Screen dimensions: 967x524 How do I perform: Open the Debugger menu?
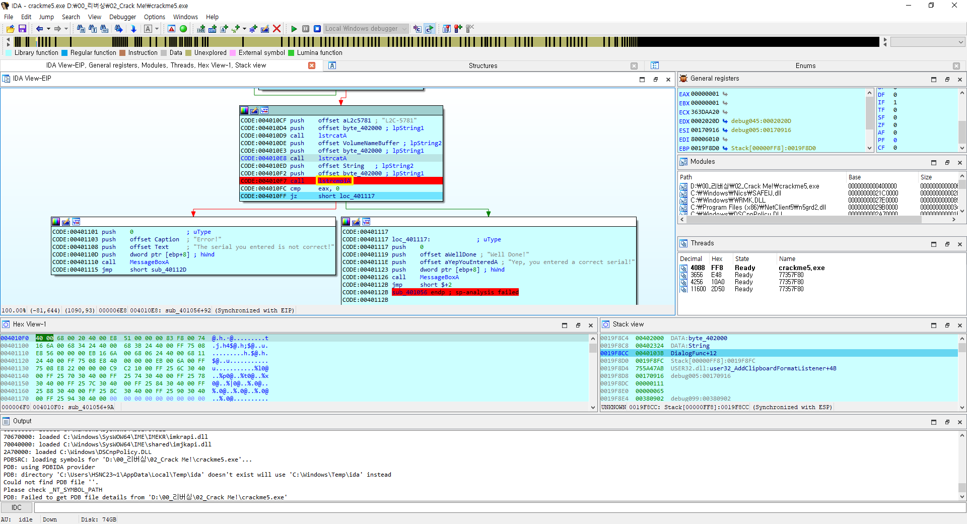pyautogui.click(x=122, y=17)
